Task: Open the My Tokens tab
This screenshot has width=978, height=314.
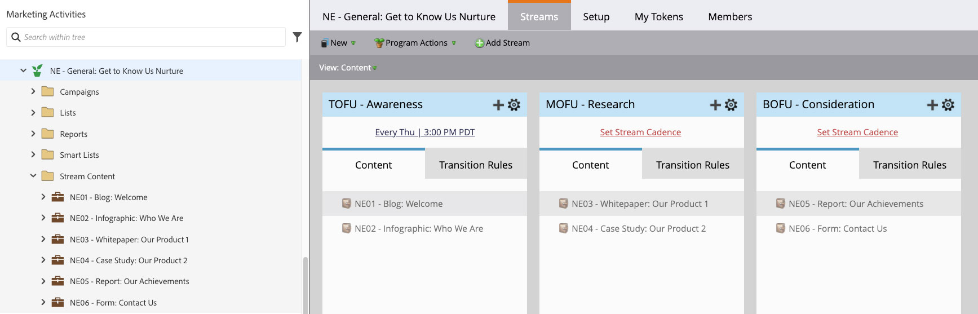Action: coord(659,17)
